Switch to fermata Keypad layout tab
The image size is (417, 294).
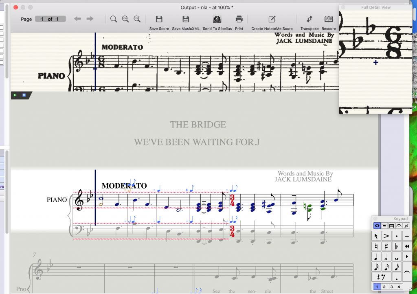point(399,226)
